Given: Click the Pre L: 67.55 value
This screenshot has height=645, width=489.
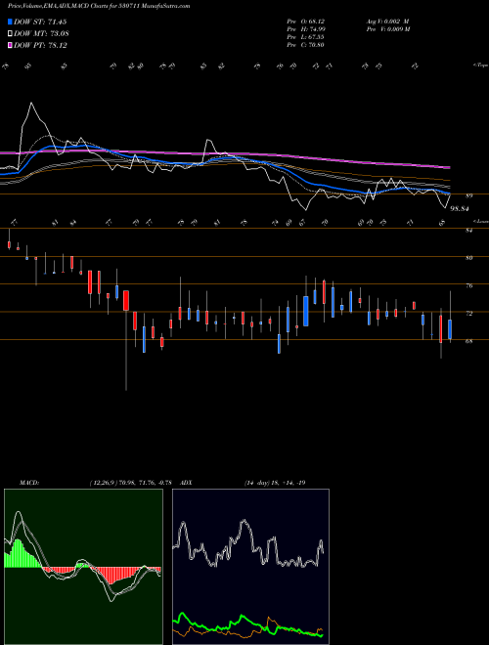Looking at the screenshot, I should click(x=306, y=37).
